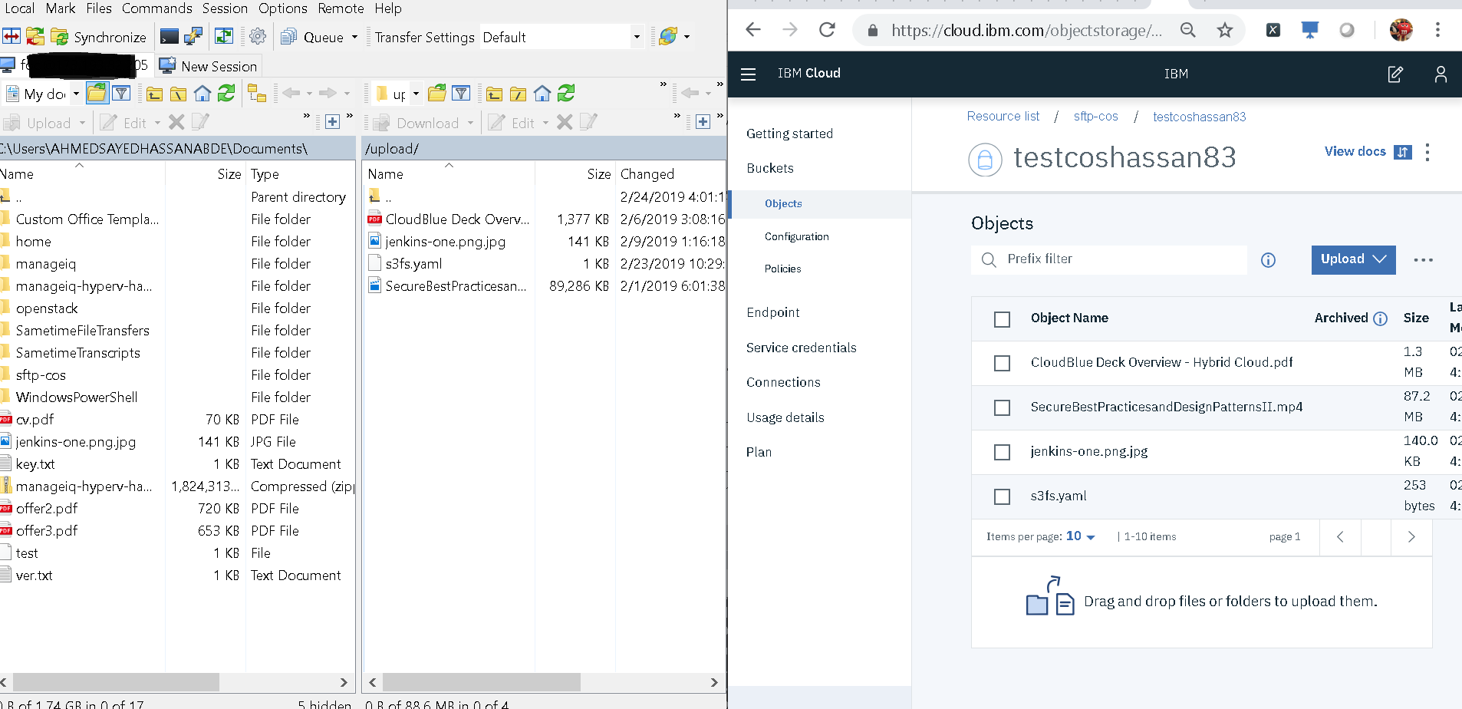Viewport: 1462px width, 709px height.
Task: Click the remote Open Directory folder icon
Action: (x=437, y=93)
